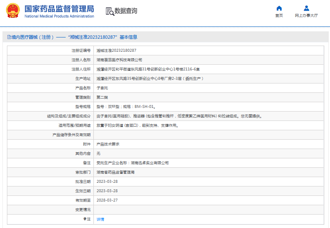
Task: Open the 网上办事大厅 user icon
Action: click(306, 8)
